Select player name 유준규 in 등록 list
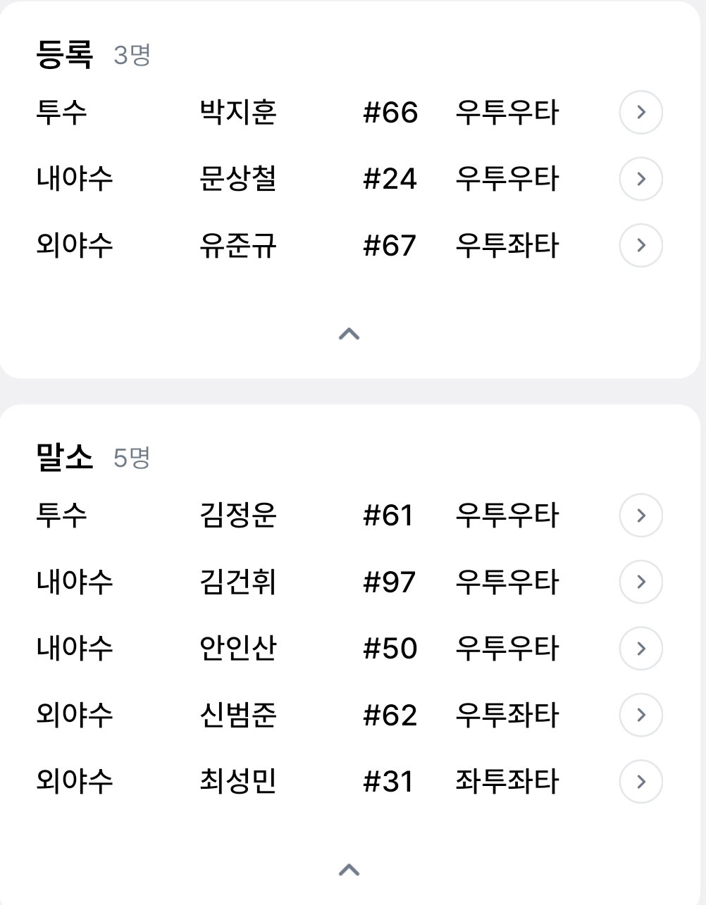Image resolution: width=706 pixels, height=905 pixels. 238,245
